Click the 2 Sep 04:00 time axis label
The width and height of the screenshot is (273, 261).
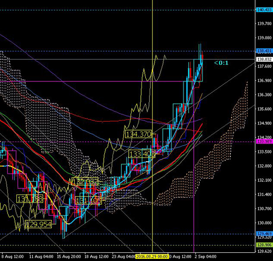[205, 257]
